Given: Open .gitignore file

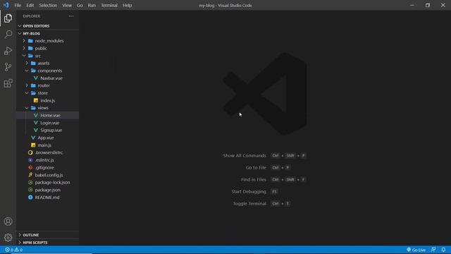Looking at the screenshot, I should point(47,168).
